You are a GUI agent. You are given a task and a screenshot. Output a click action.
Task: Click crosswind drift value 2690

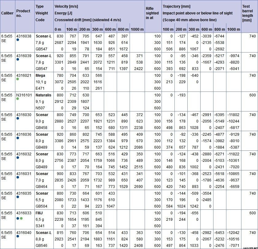pyautogui.click(x=139, y=186)
